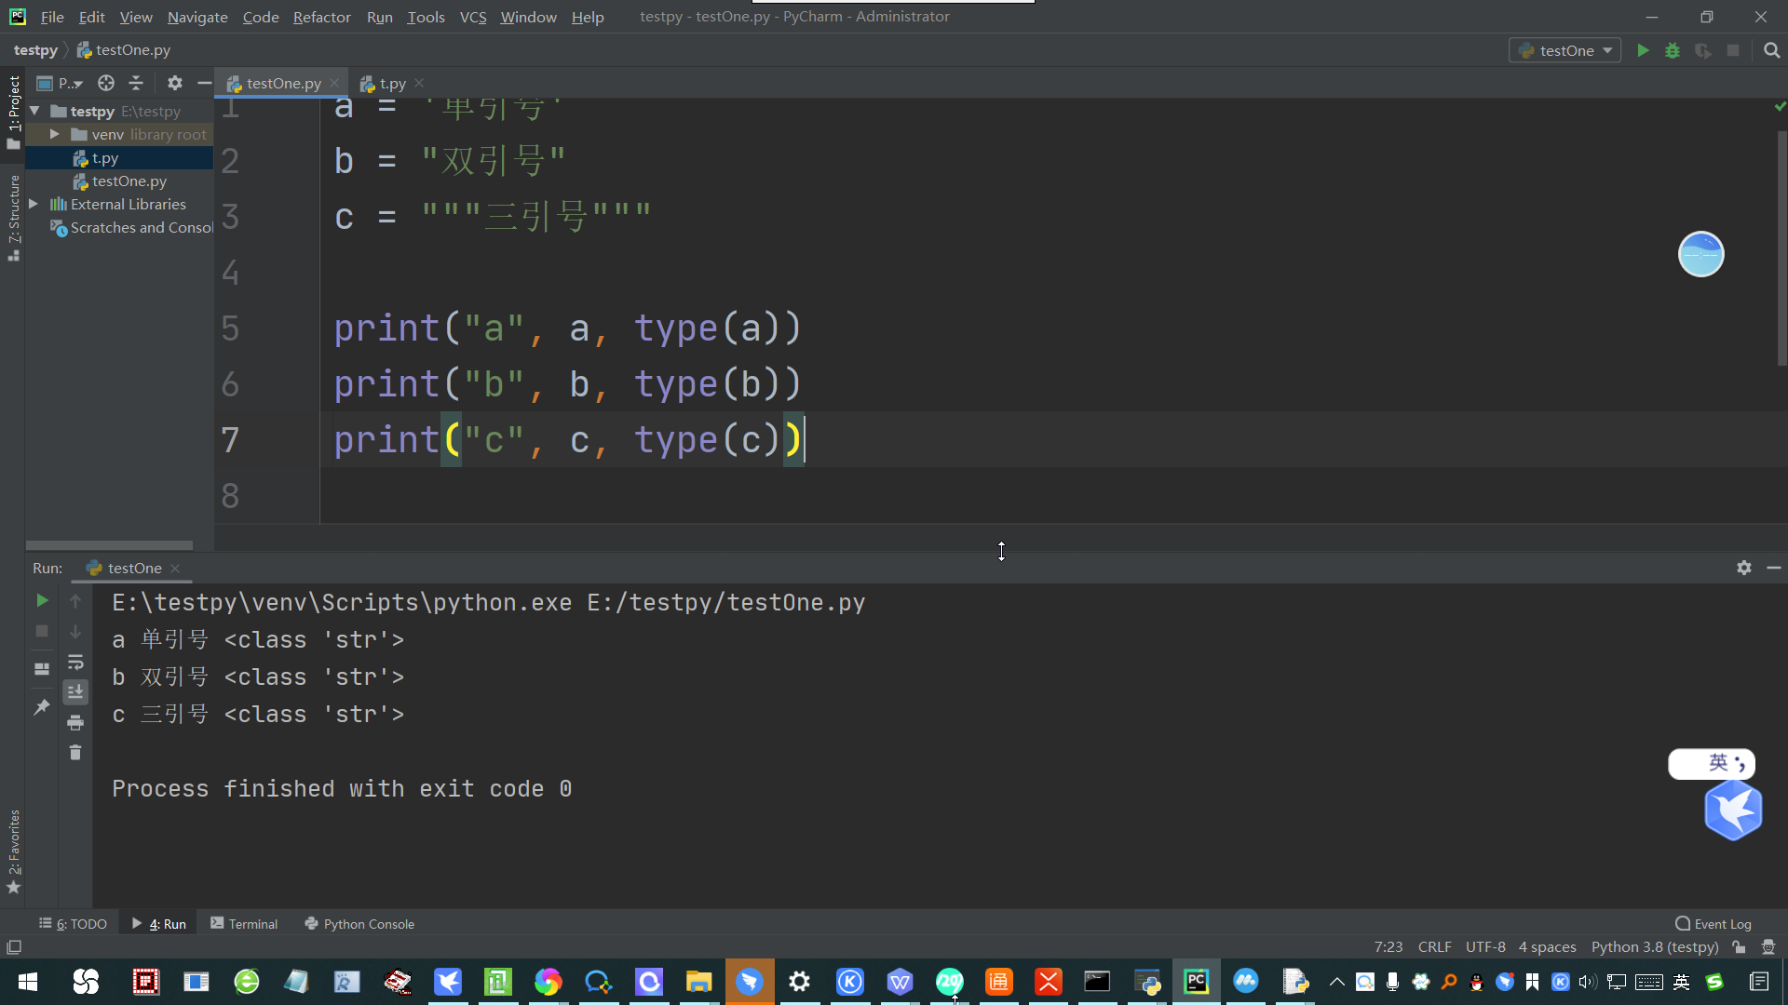Click the Locate/Scroll from Source target icon
Image resolution: width=1788 pixels, height=1005 pixels.
[106, 83]
